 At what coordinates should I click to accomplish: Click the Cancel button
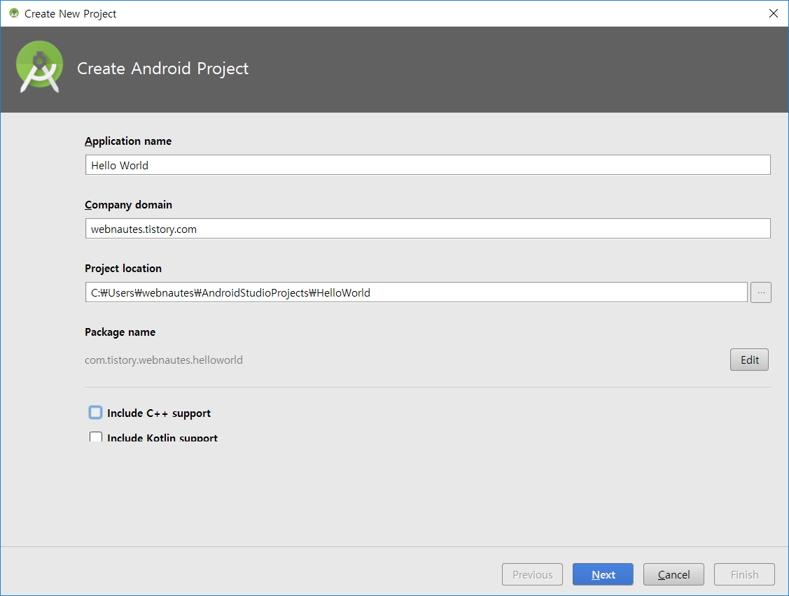pos(673,574)
